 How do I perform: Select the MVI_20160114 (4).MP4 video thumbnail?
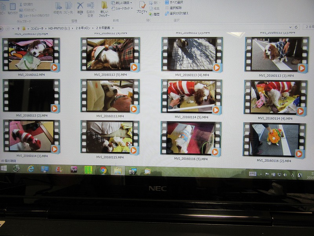(x=276, y=97)
